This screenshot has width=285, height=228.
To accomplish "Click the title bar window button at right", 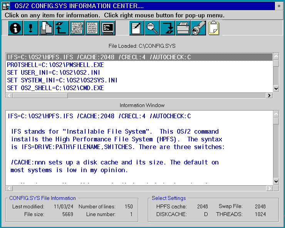I will tap(279, 6).
